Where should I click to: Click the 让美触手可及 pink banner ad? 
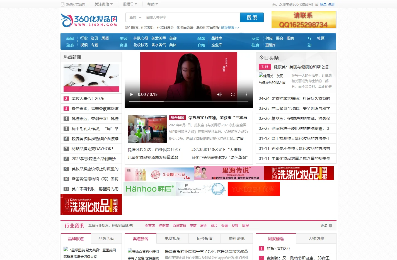point(159,174)
